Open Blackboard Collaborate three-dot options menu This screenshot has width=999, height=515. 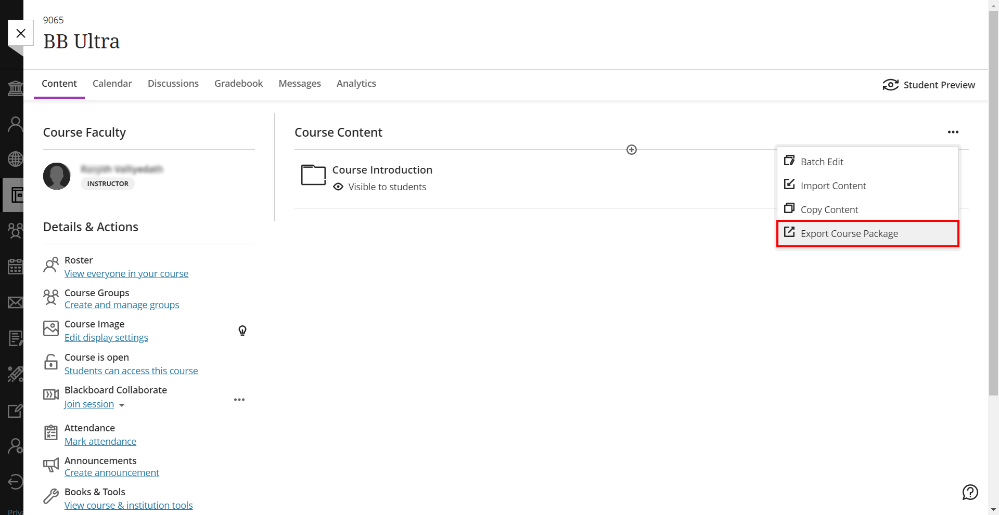[x=239, y=400]
